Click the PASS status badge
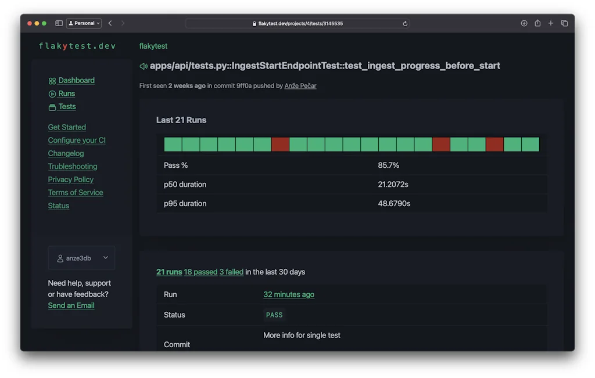595x378 pixels. coord(274,315)
